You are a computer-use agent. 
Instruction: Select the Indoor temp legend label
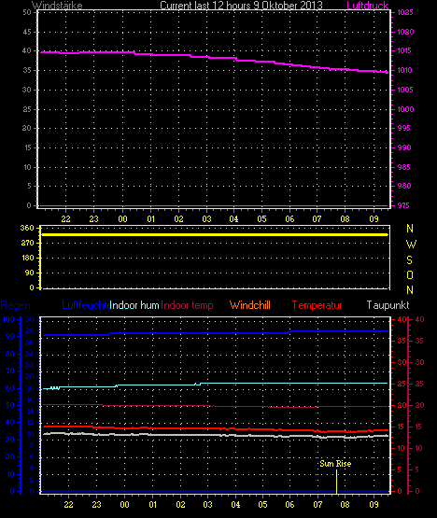[x=187, y=305]
